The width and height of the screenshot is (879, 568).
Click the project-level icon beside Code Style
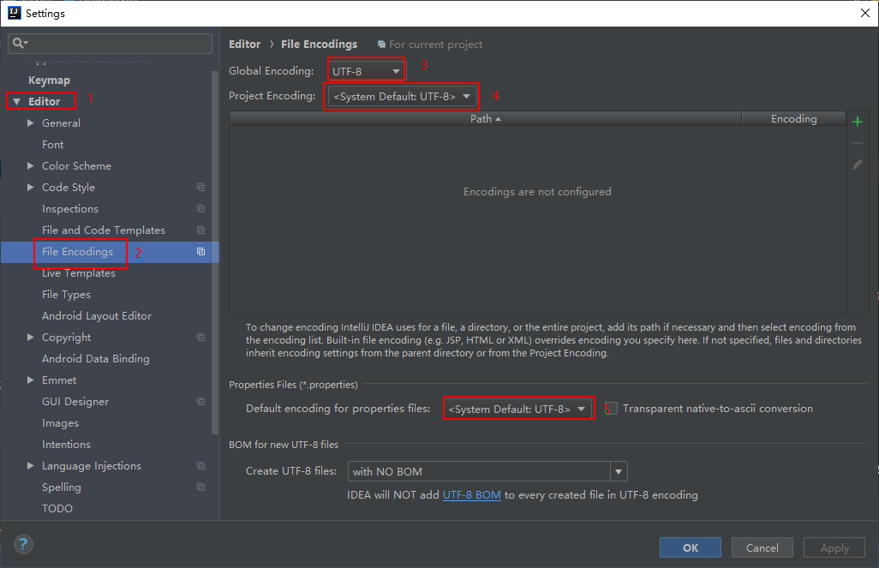click(x=200, y=188)
